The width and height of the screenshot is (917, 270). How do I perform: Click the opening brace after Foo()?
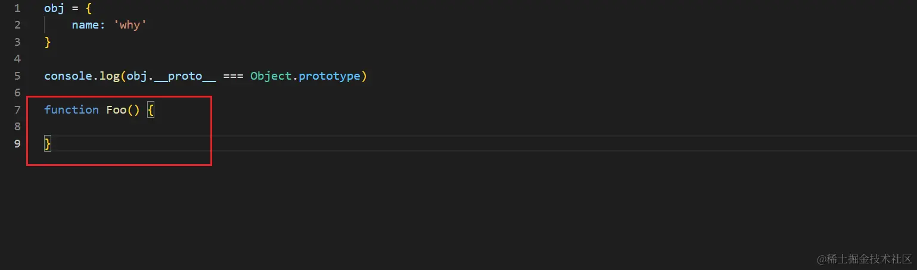point(151,110)
